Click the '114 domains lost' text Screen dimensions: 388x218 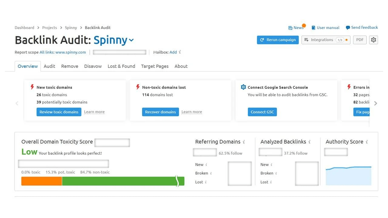157,95
